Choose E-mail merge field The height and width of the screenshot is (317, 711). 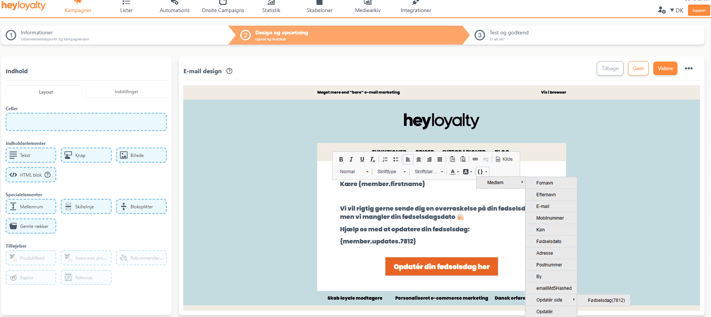click(x=551, y=206)
